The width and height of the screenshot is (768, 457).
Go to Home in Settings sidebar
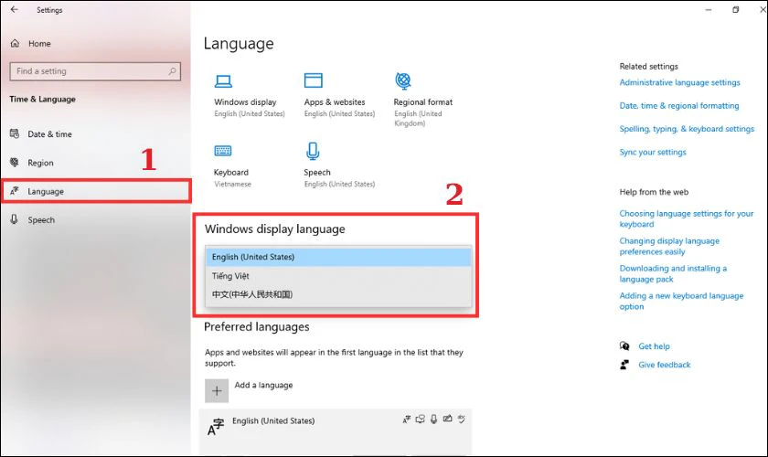click(x=39, y=44)
